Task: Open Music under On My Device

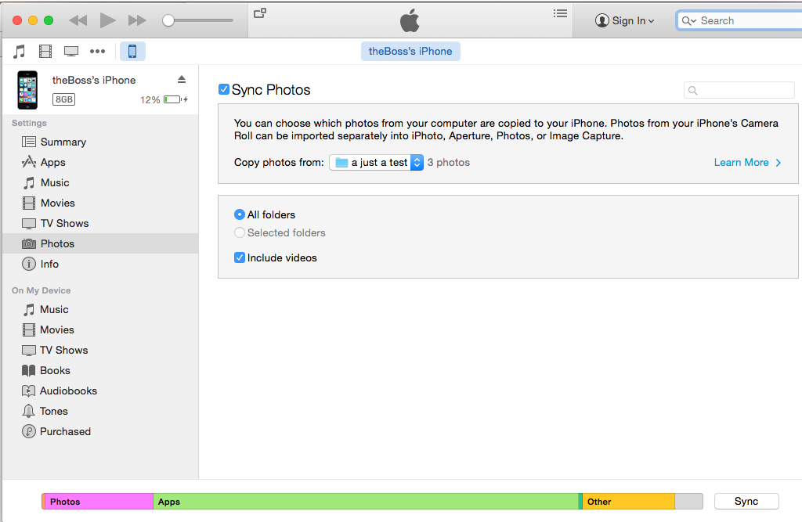Action: point(100,309)
